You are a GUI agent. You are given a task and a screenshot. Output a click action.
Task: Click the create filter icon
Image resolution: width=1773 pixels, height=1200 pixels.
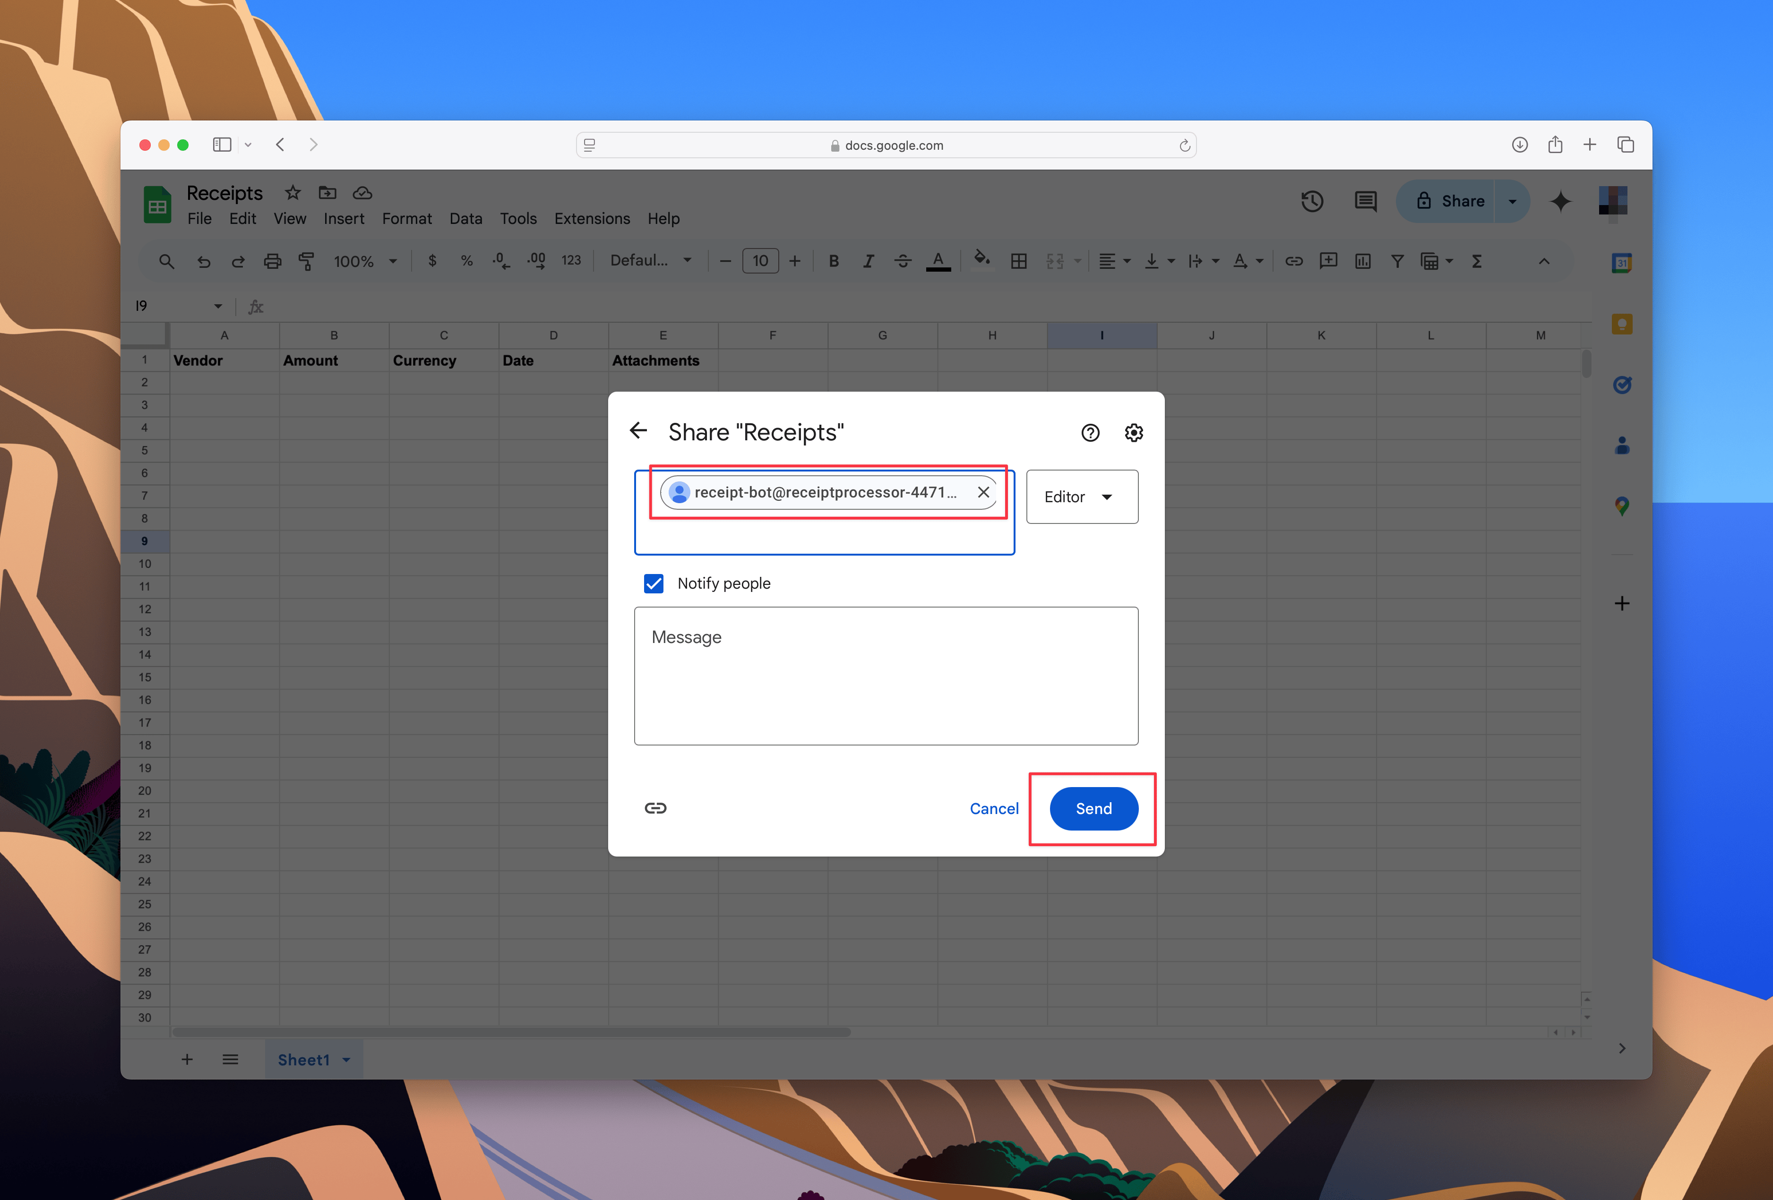(1397, 262)
